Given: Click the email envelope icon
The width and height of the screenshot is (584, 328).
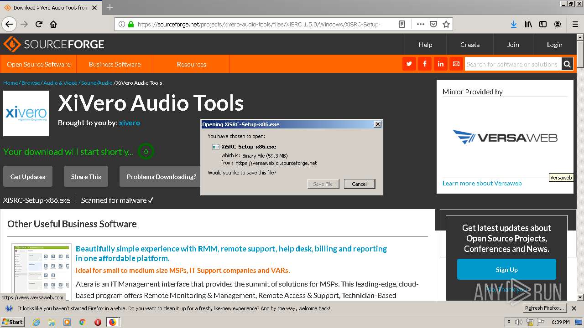Looking at the screenshot, I should pyautogui.click(x=456, y=64).
